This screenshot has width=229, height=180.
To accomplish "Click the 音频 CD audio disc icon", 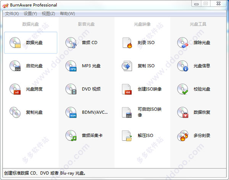I will click(71, 43).
